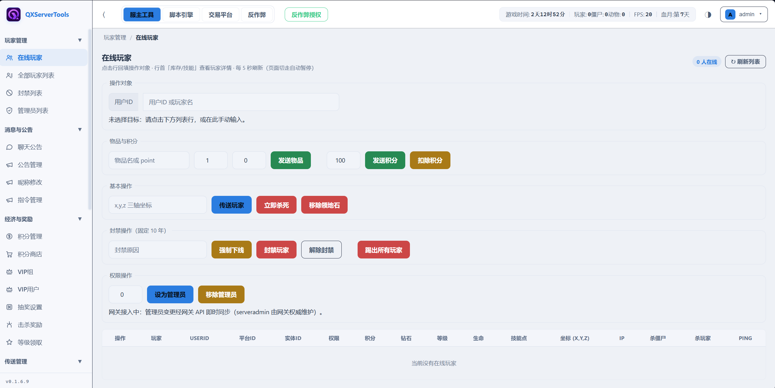Click the 全部玩家列表 list icon
Screen dimensions: 775x388
pyautogui.click(x=9, y=75)
